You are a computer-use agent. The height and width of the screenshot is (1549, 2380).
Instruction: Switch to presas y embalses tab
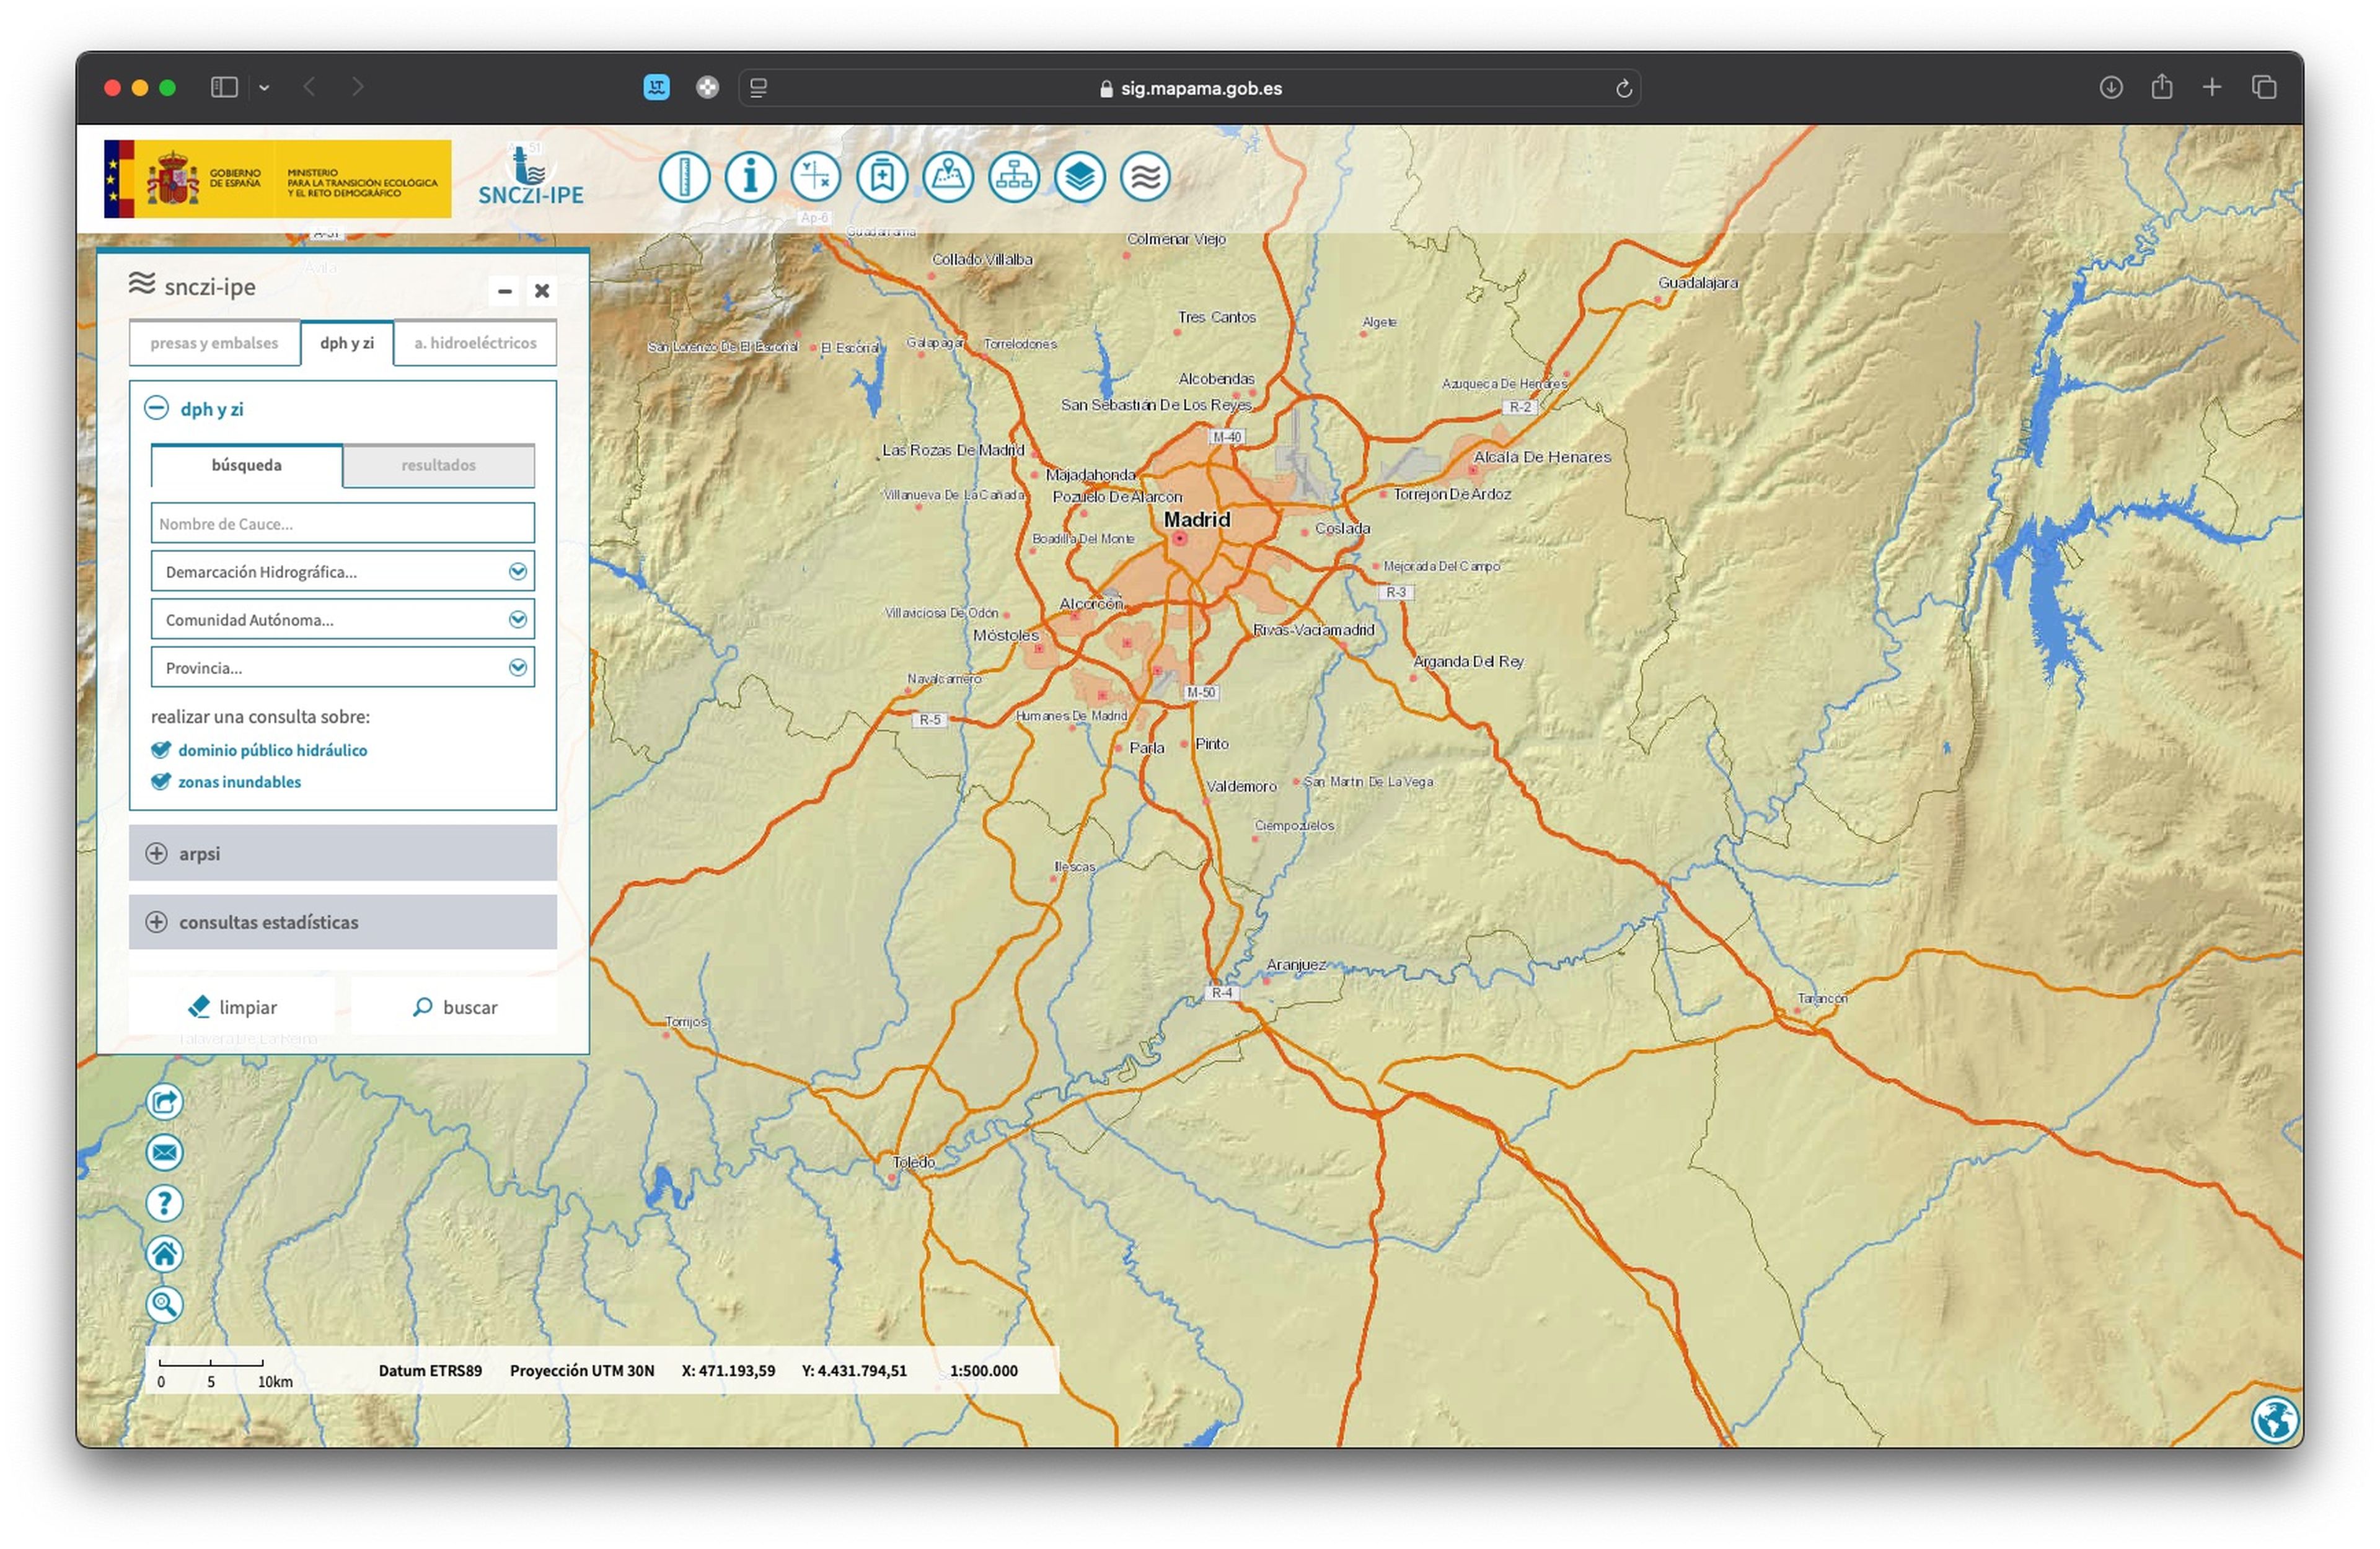(214, 343)
